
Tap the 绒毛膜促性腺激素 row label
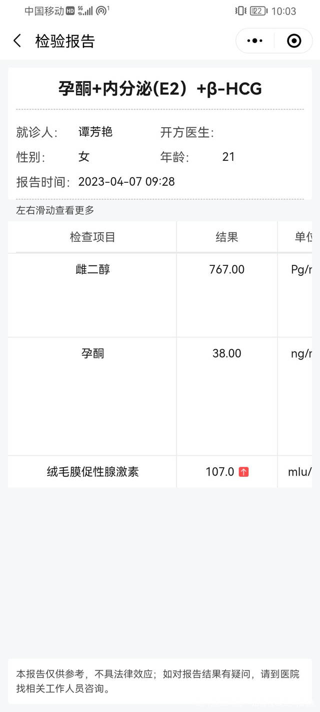(92, 472)
